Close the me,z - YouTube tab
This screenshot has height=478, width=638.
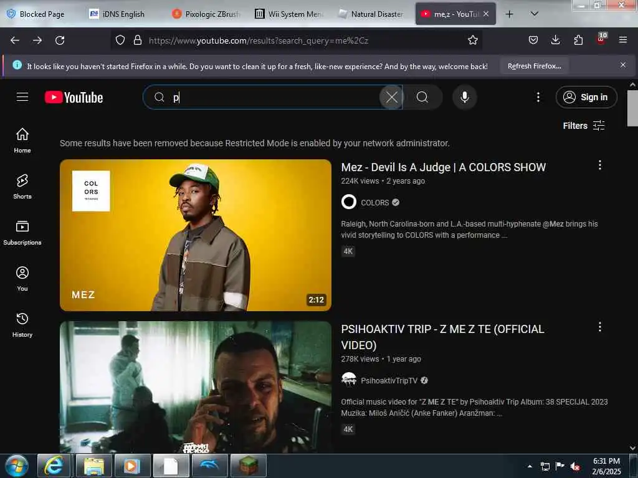pos(486,14)
